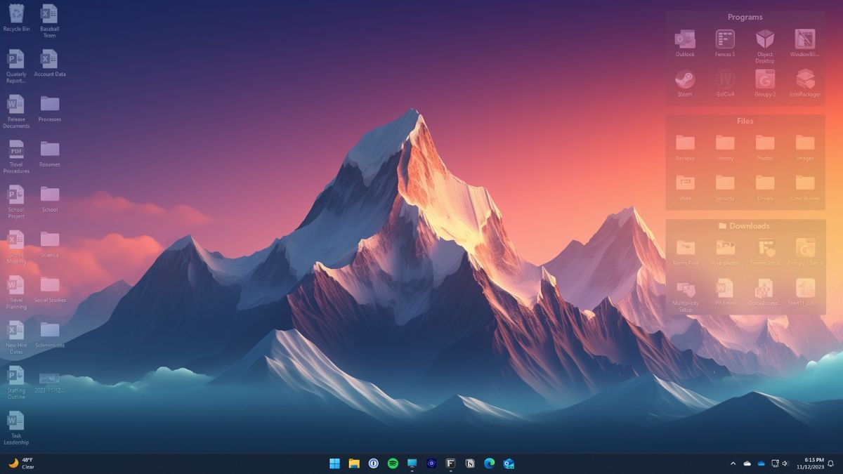This screenshot has height=474, width=843.
Task: Select the Task Leadership Word document
Action: (x=16, y=428)
